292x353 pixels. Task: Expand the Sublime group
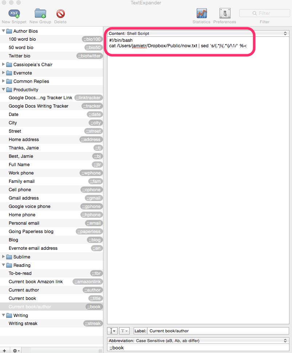[3, 257]
